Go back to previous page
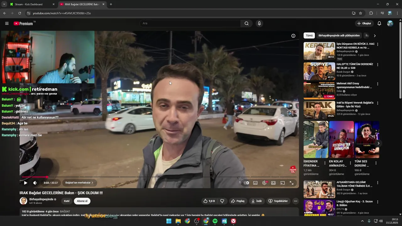This screenshot has width=402, height=226. pos(4,13)
